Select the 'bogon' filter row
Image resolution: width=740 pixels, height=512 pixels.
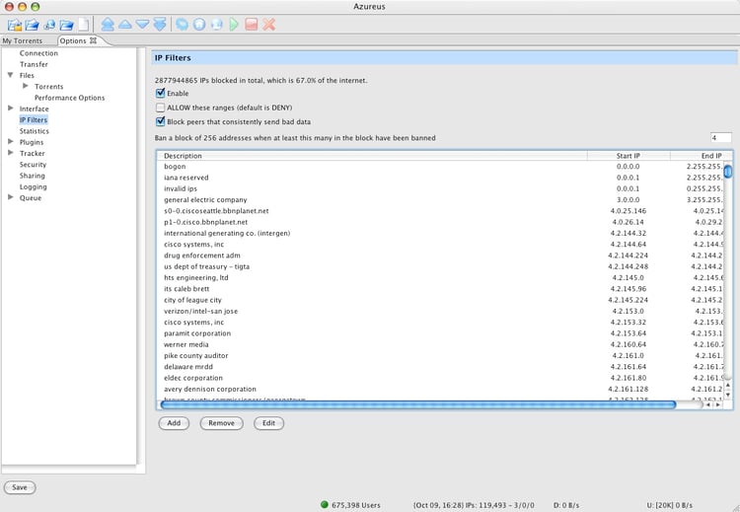[440, 167]
